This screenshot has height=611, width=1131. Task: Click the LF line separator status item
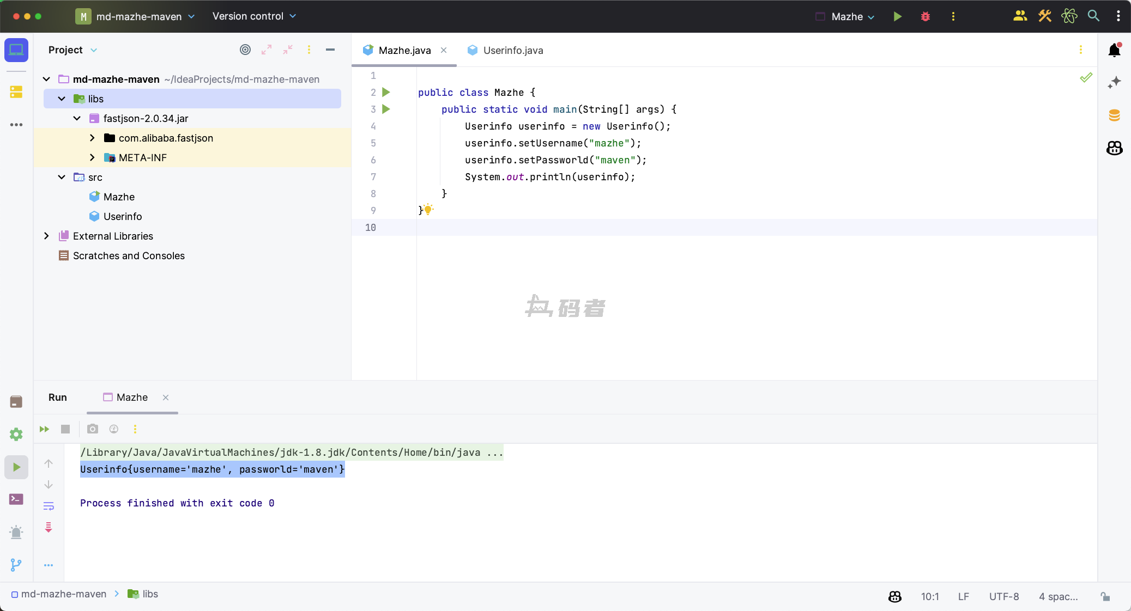(963, 596)
